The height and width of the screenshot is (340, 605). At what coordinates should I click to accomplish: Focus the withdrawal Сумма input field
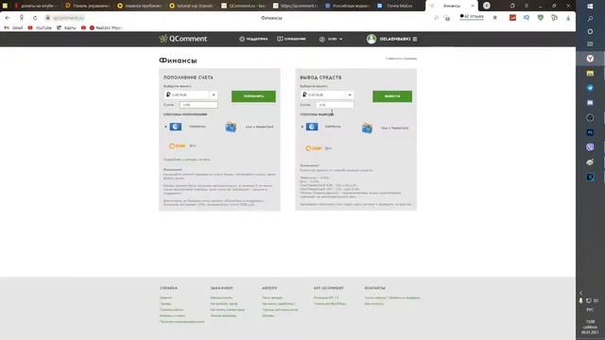pos(335,105)
